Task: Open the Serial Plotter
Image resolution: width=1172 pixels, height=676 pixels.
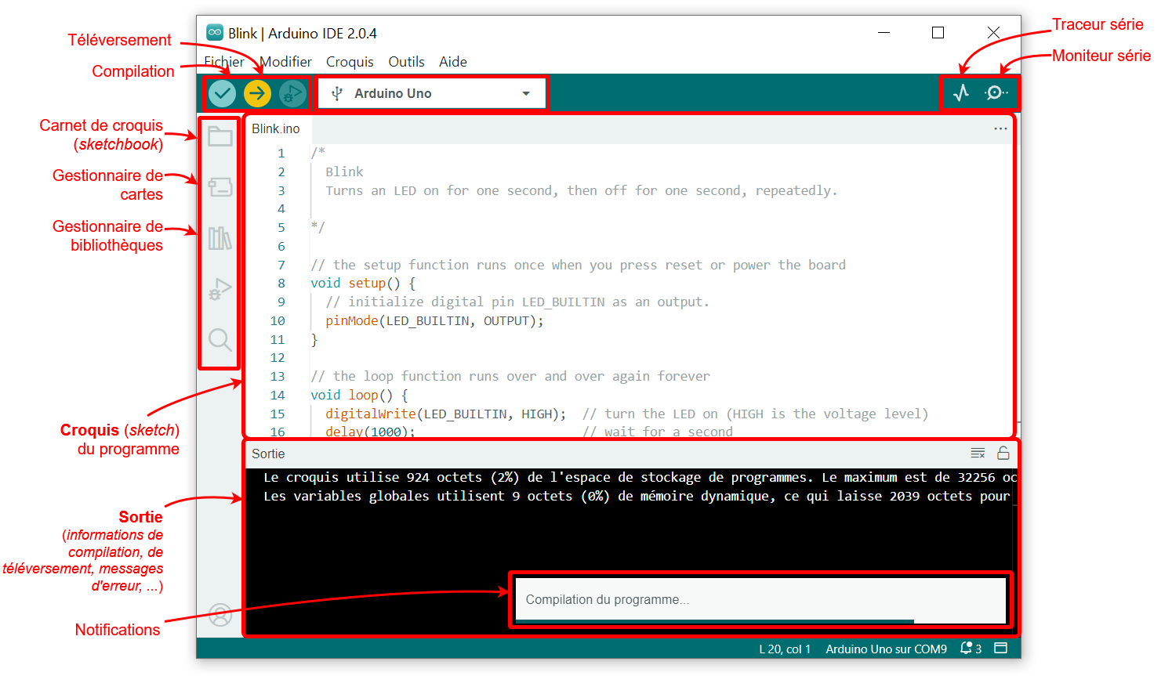Action: (x=961, y=93)
